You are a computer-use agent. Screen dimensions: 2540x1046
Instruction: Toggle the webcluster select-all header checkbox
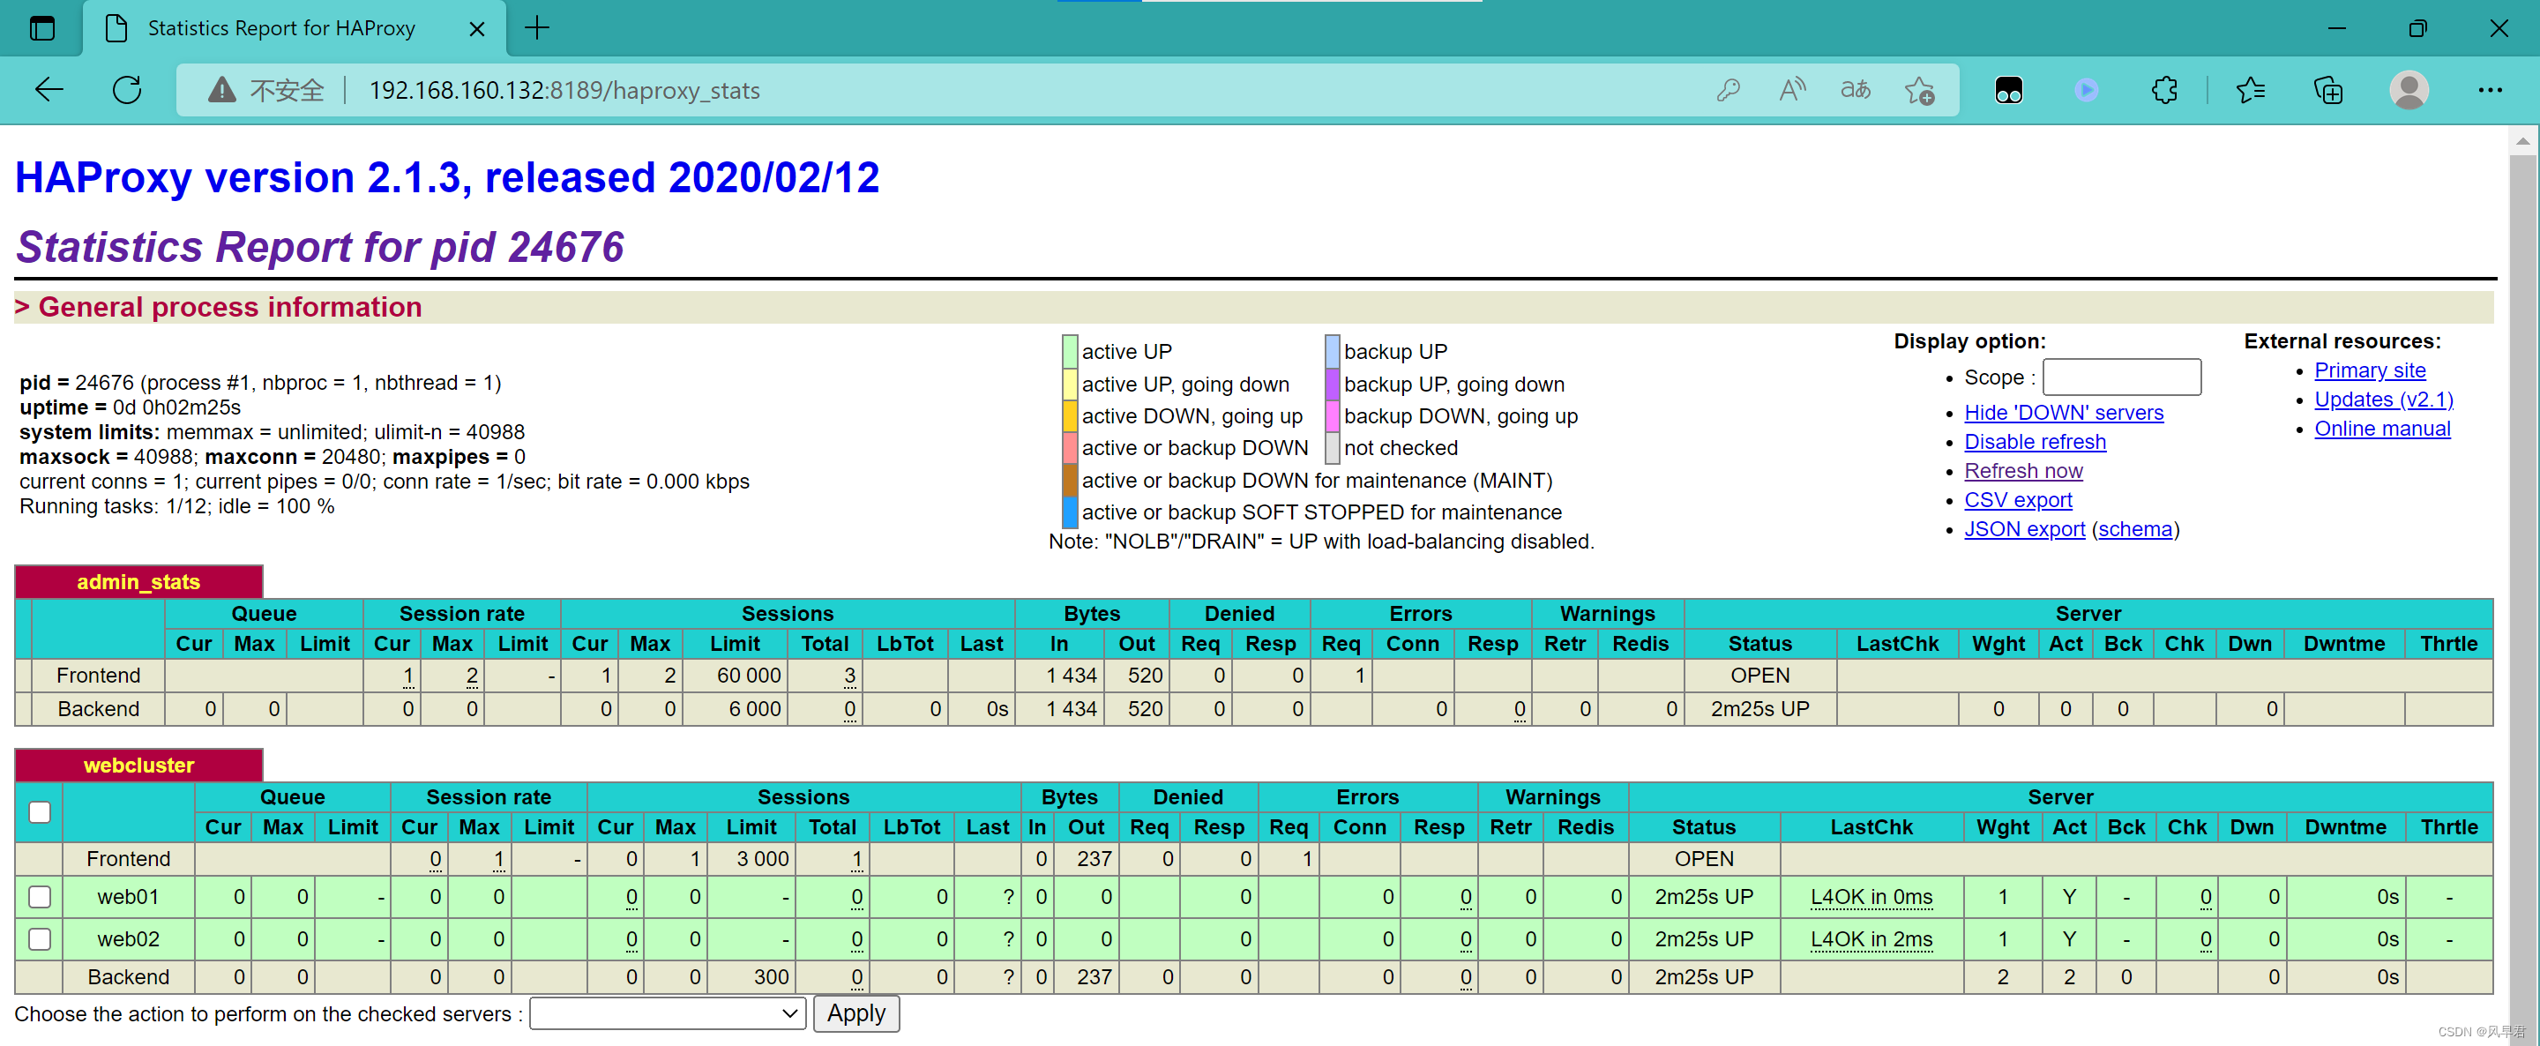pyautogui.click(x=40, y=811)
